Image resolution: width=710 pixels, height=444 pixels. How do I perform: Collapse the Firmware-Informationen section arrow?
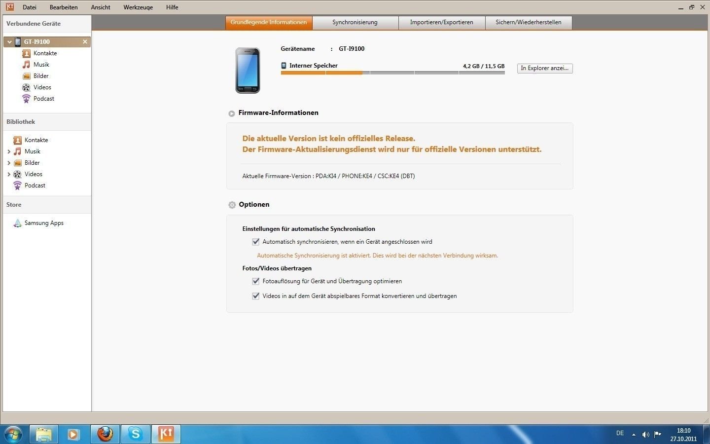(x=232, y=113)
